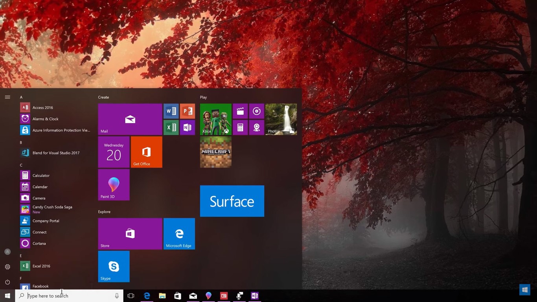
Task: Open Task View on the taskbar
Action: point(131,296)
